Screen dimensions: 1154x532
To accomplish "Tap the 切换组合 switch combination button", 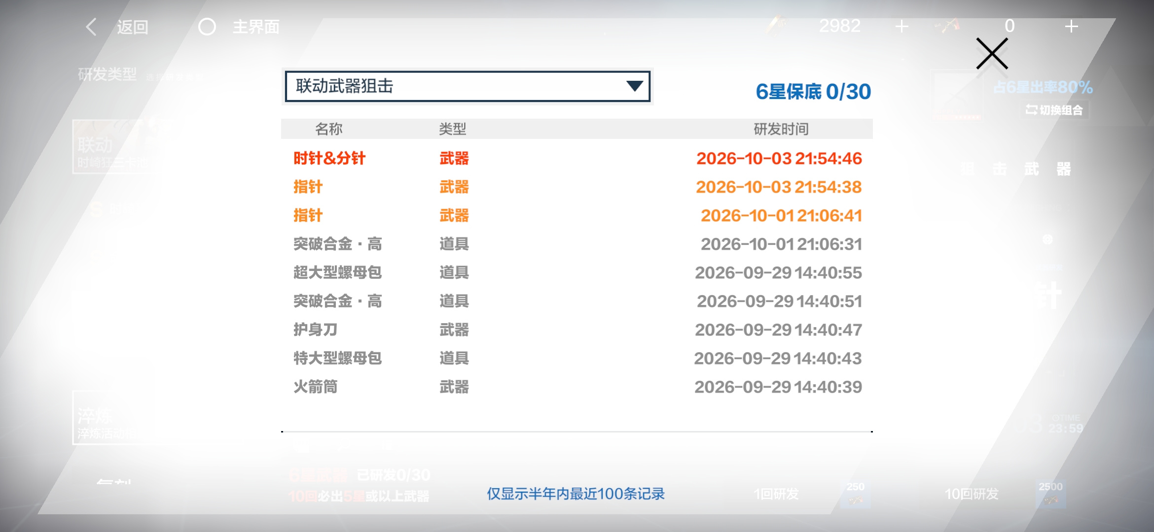I will pyautogui.click(x=1054, y=110).
